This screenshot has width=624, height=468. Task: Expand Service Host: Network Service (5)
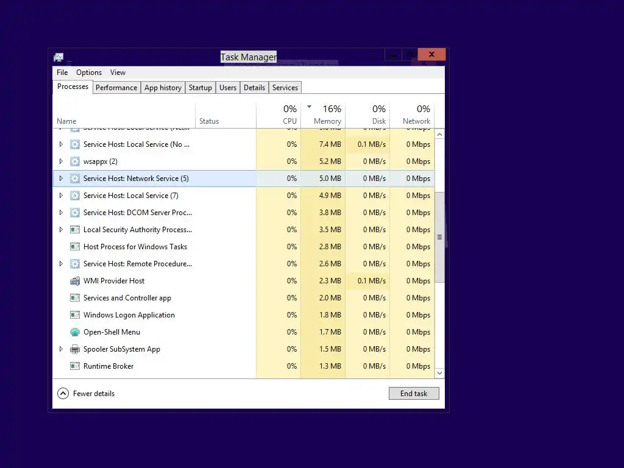pyautogui.click(x=61, y=179)
